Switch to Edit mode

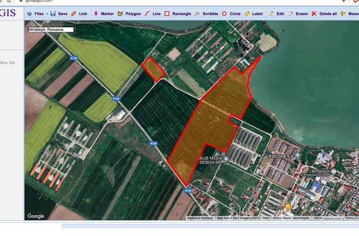[x=276, y=14]
